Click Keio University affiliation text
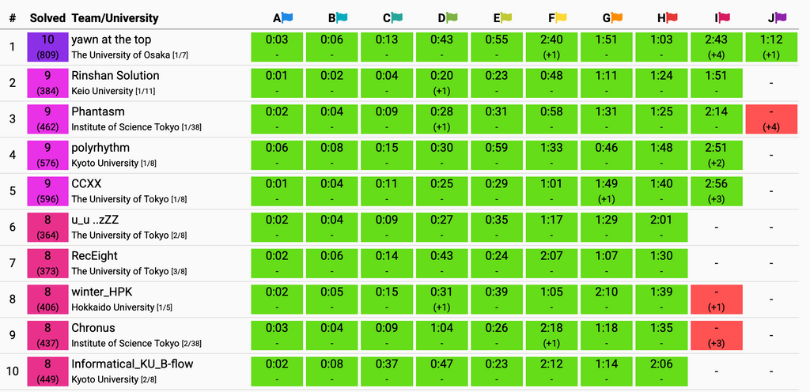Screen dimensions: 810x392 (102, 92)
